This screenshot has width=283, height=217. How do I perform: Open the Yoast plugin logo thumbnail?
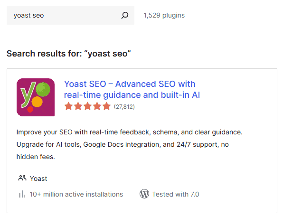pos(36,97)
